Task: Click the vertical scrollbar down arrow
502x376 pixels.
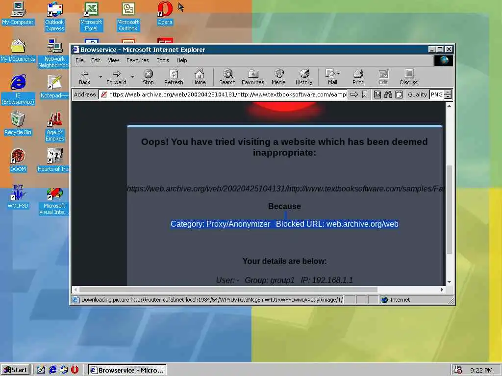Action: (x=449, y=282)
